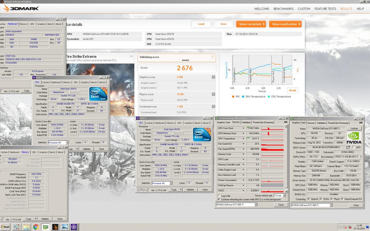
Task: Click the BIOS save/share icon in GPU-Z
Action: point(348,147)
